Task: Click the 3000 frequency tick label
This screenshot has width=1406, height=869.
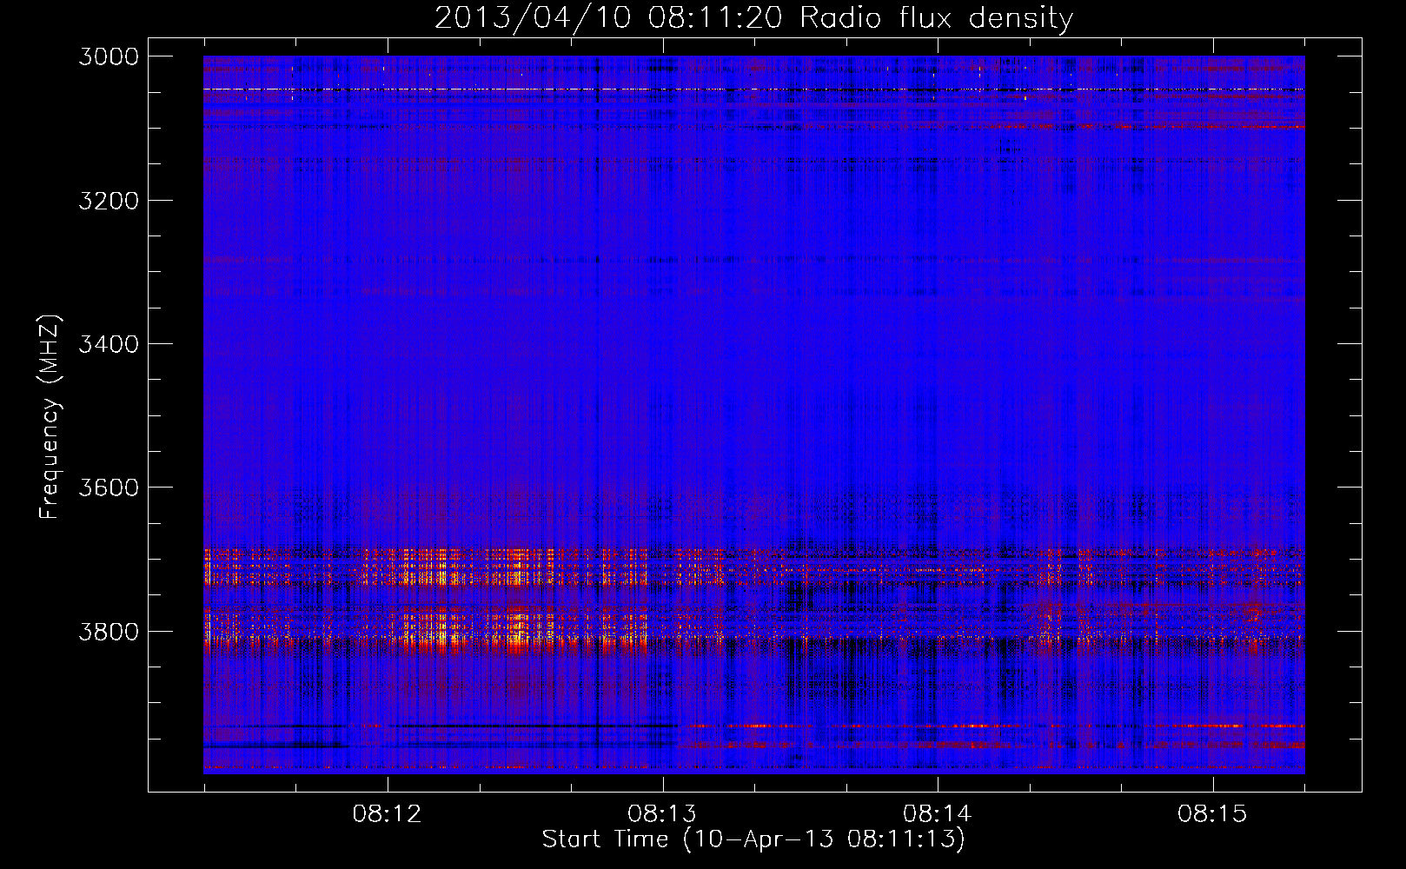Action: click(x=109, y=56)
